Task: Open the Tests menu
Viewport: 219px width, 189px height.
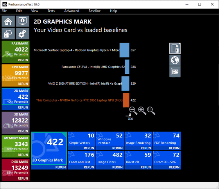Action: point(51,11)
